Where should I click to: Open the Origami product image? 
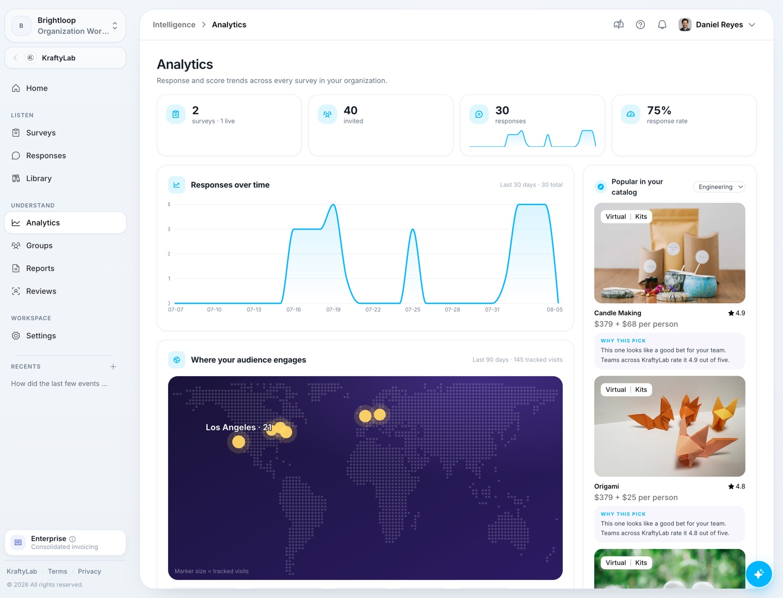coord(670,426)
